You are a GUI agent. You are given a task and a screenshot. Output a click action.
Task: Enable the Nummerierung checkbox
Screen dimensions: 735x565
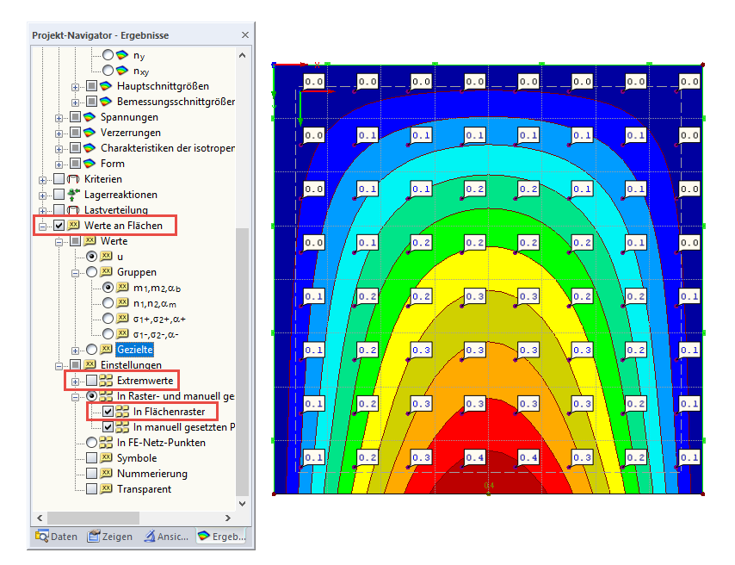91,473
